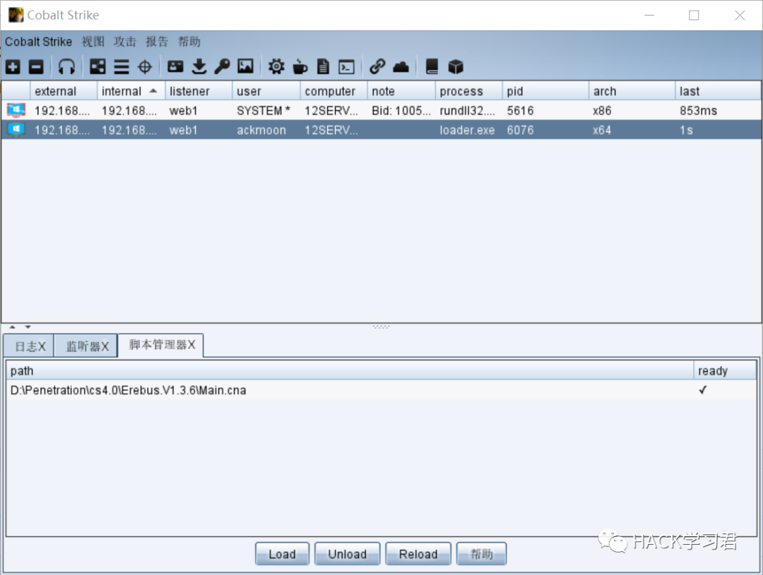The height and width of the screenshot is (575, 763).
Task: Click the Reload button
Action: coord(418,554)
